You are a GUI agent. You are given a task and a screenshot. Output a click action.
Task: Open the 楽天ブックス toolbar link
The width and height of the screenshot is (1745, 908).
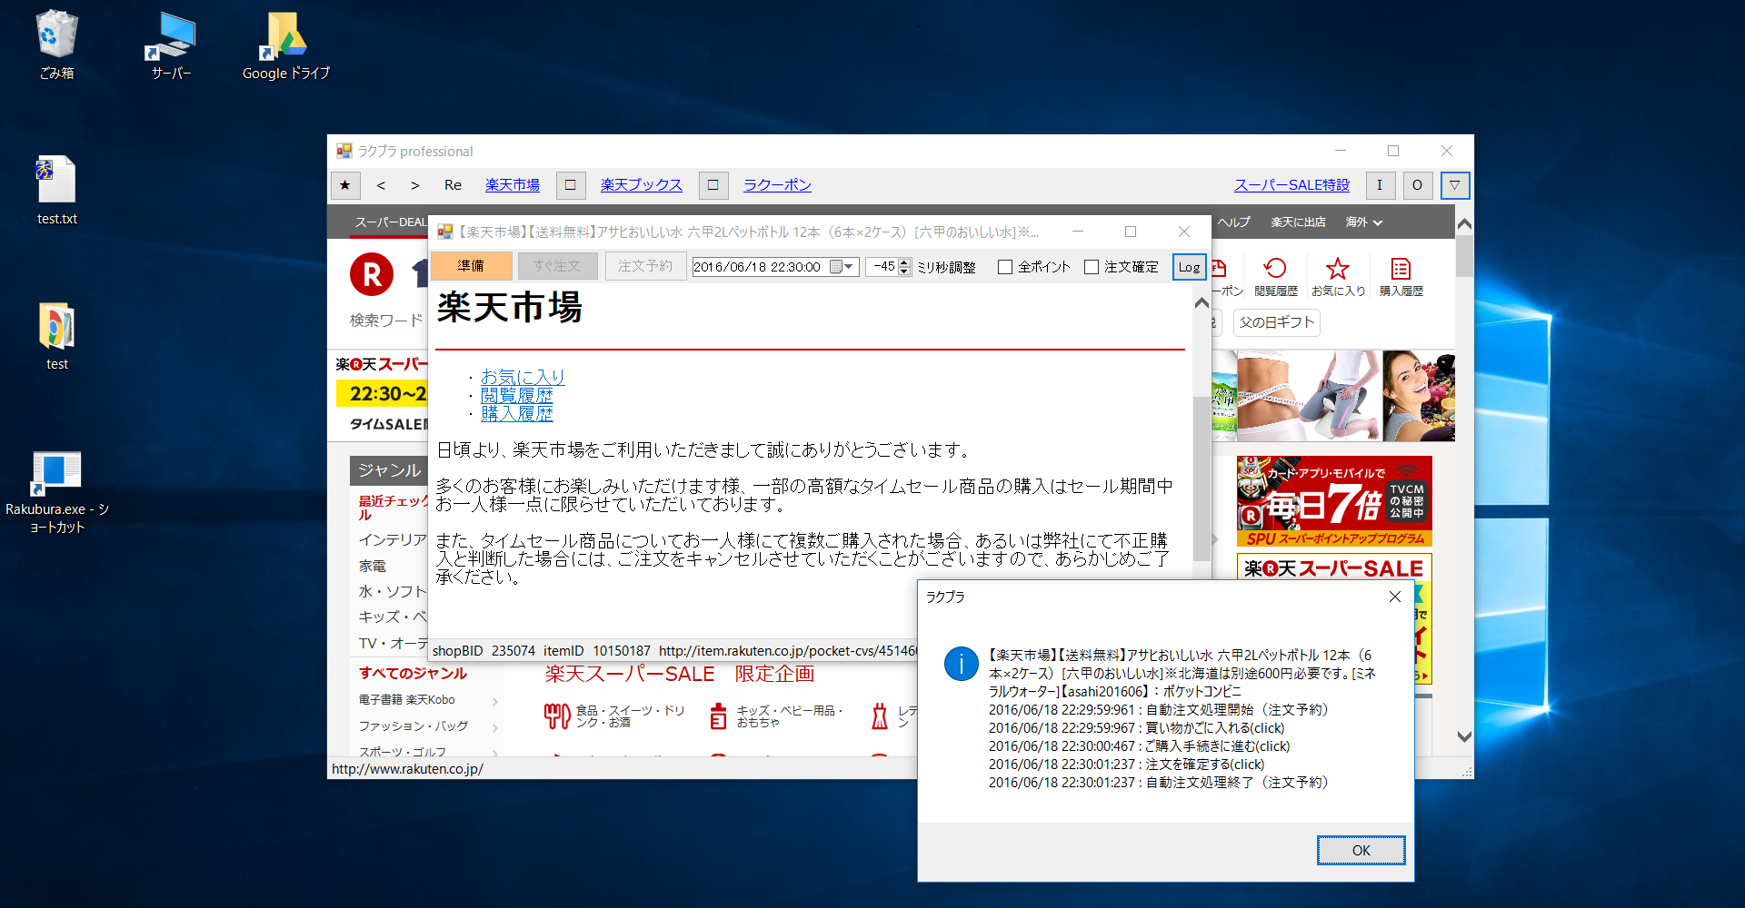pyautogui.click(x=641, y=185)
